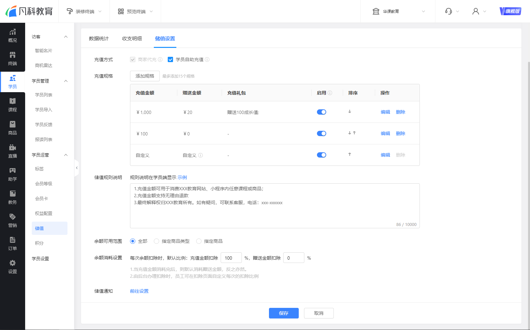The height and width of the screenshot is (330, 530).
Task: Click the user account avatar icon
Action: click(475, 11)
